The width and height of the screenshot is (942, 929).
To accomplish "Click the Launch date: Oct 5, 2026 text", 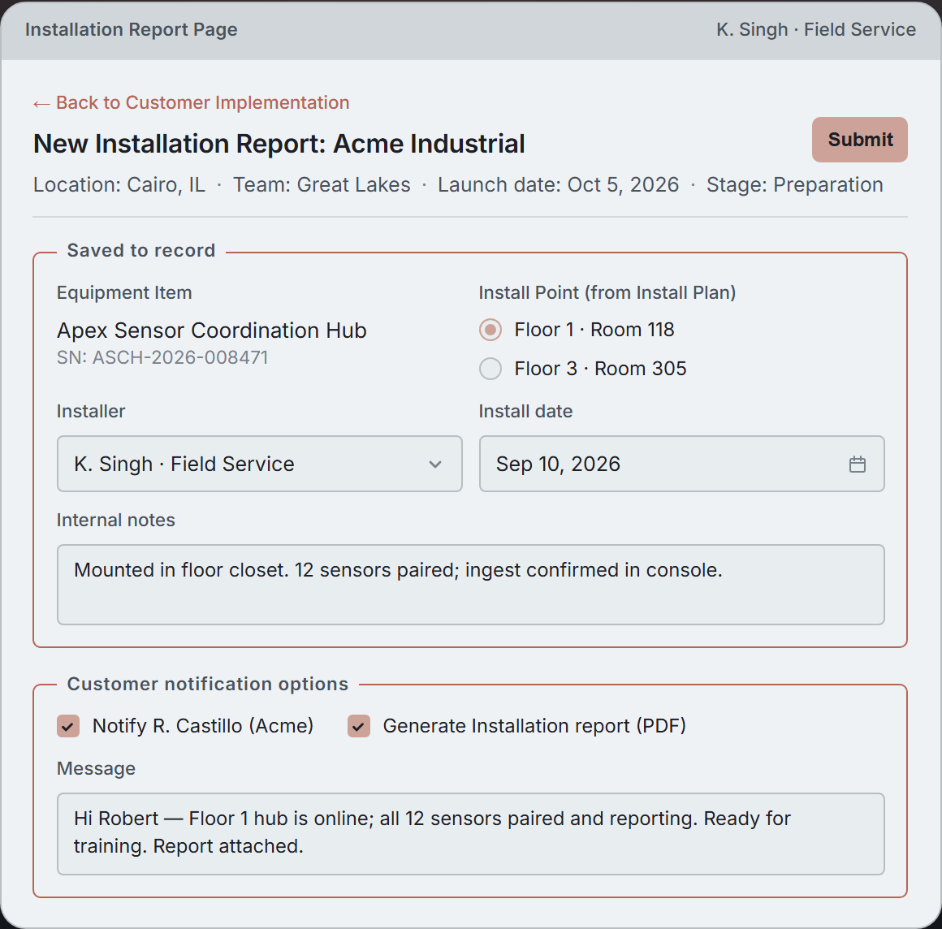I will (x=558, y=184).
